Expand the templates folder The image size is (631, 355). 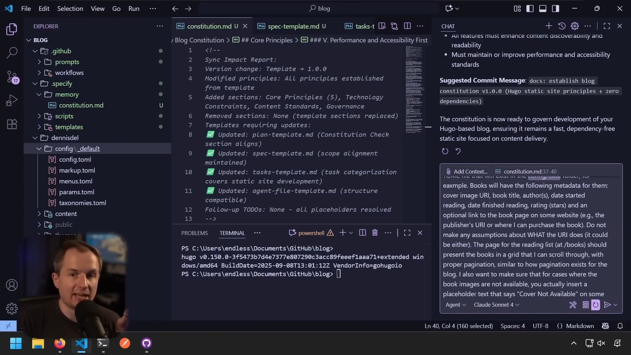[x=69, y=127]
